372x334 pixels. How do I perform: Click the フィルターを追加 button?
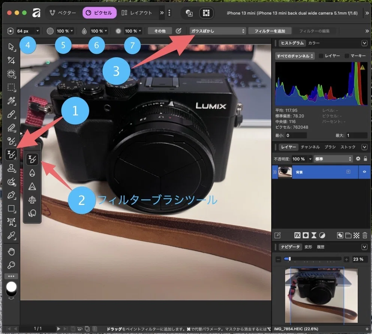click(270, 31)
